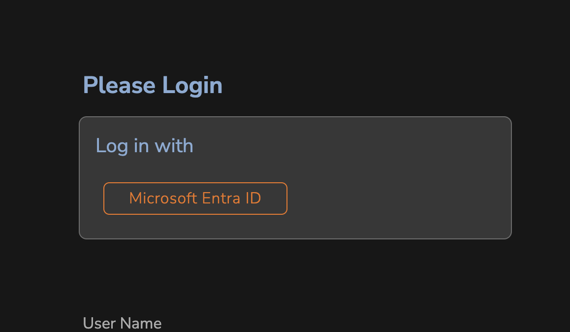Click the User Name field label
This screenshot has height=332, width=570.
[x=122, y=323]
